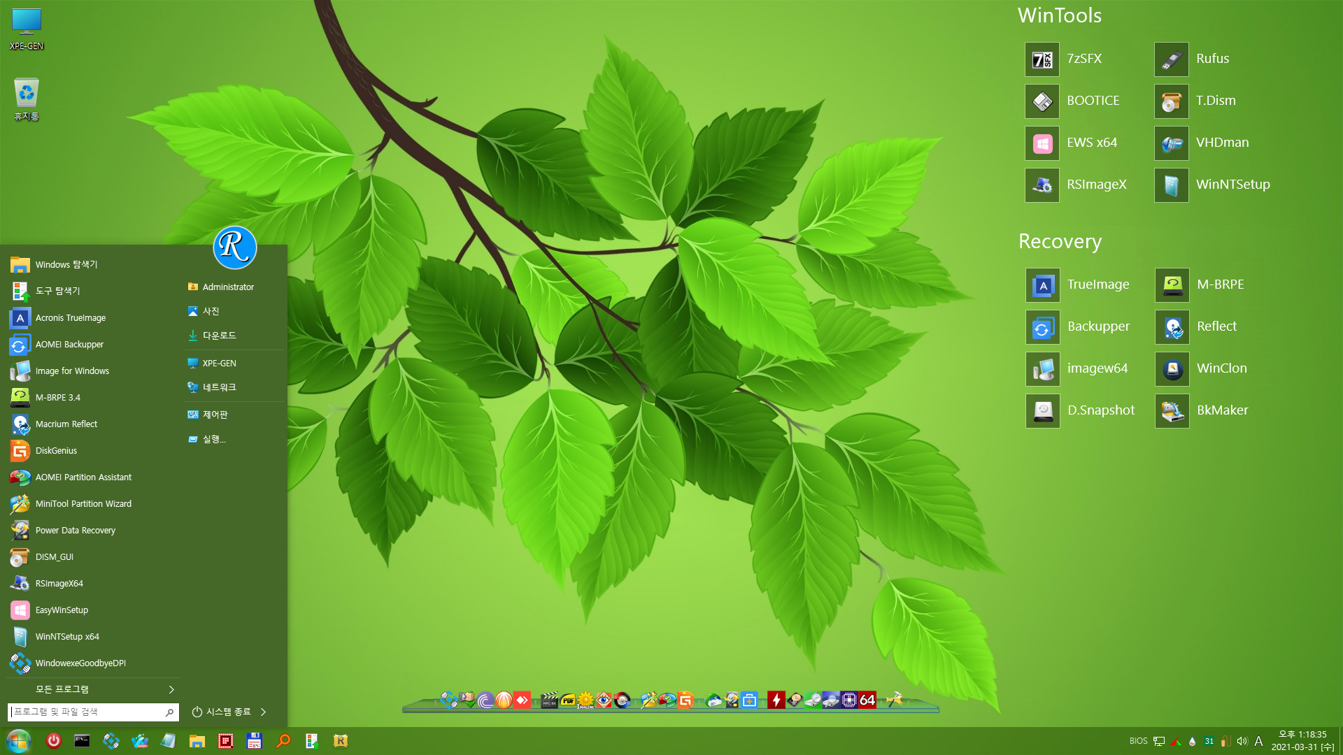Launch T.Dism from WinTools
Image resolution: width=1343 pixels, height=755 pixels.
[1172, 101]
